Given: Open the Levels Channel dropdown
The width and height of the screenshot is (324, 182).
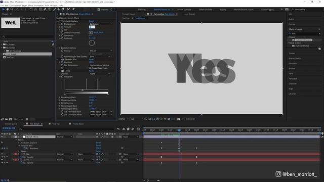Looking at the screenshot, I should click(x=100, y=74).
